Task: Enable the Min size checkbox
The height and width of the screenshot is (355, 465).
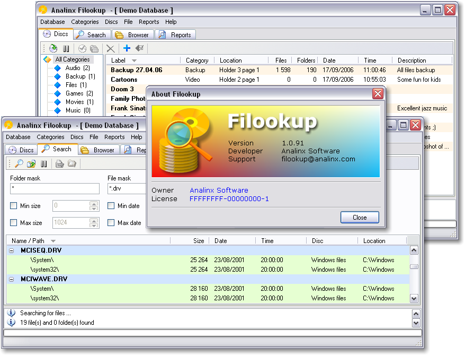Action: 14,205
